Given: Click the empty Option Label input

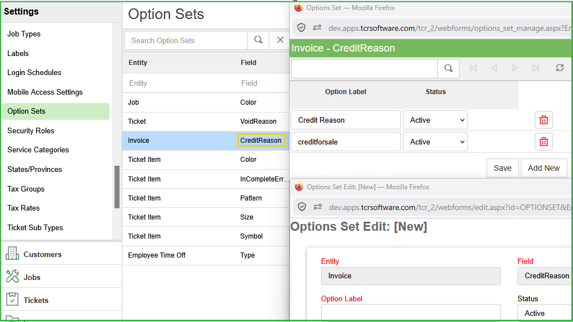Looking at the screenshot, I should [x=411, y=312].
